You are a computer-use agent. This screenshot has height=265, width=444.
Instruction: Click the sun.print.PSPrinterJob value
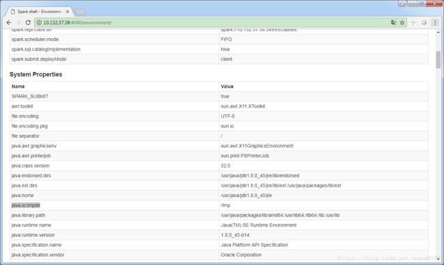coord(245,156)
